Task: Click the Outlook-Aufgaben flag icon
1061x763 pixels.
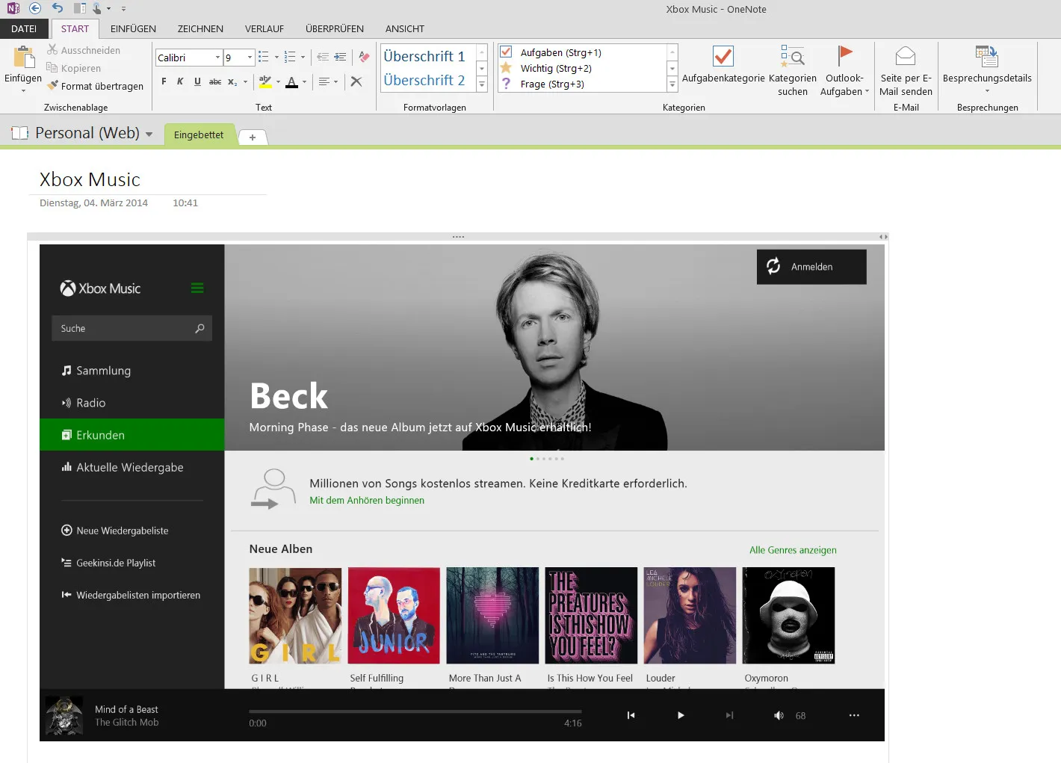Action: click(x=844, y=56)
